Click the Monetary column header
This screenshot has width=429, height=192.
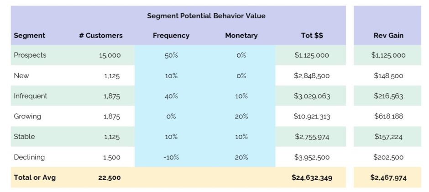(x=241, y=36)
